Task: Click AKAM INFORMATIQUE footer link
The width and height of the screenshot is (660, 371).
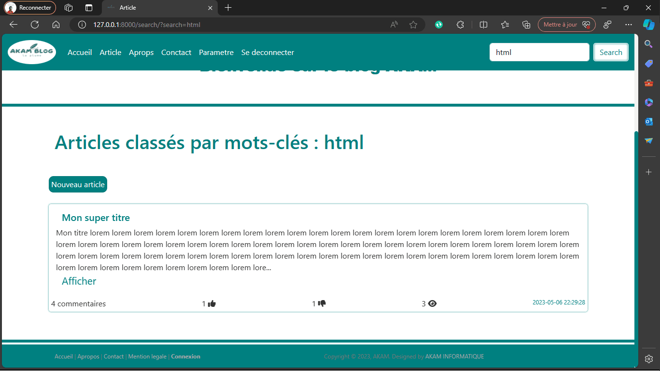Action: (455, 357)
